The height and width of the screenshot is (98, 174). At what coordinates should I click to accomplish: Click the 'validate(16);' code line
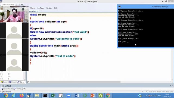pyautogui.click(x=39, y=53)
